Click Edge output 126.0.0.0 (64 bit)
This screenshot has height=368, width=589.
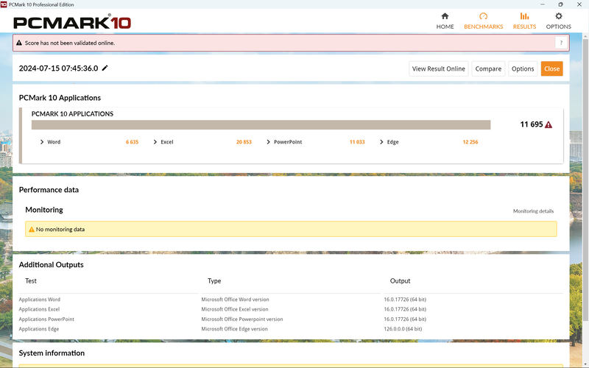pyautogui.click(x=403, y=328)
